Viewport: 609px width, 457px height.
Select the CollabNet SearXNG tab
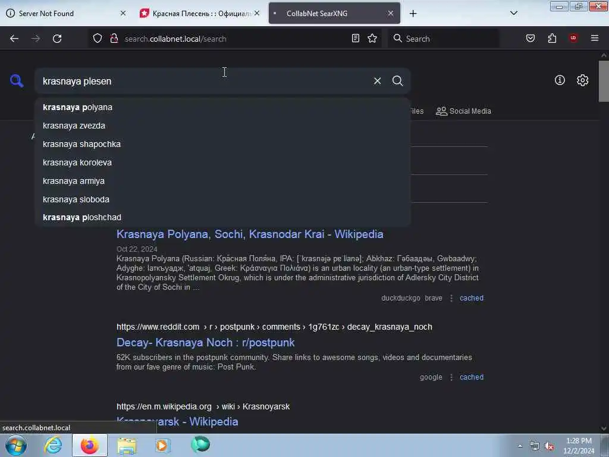[334, 13]
